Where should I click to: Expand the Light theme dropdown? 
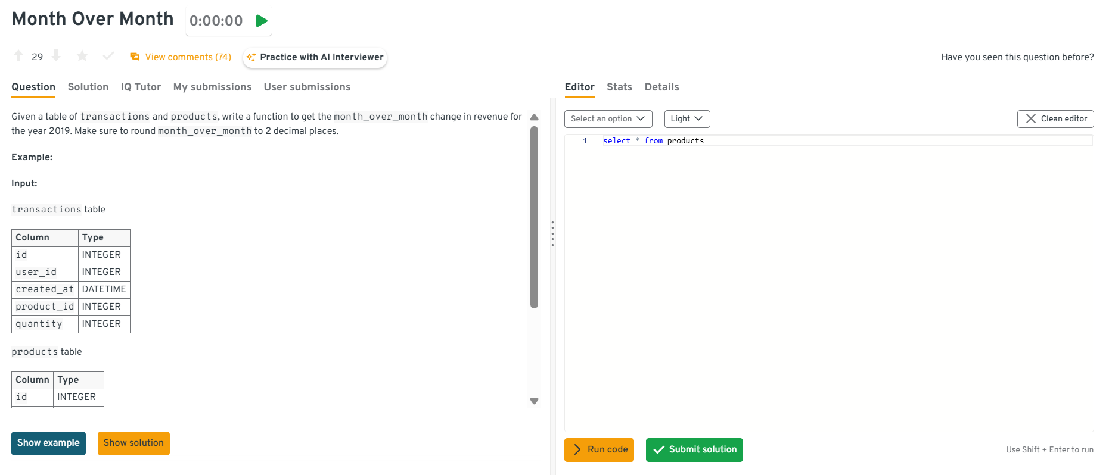point(687,119)
